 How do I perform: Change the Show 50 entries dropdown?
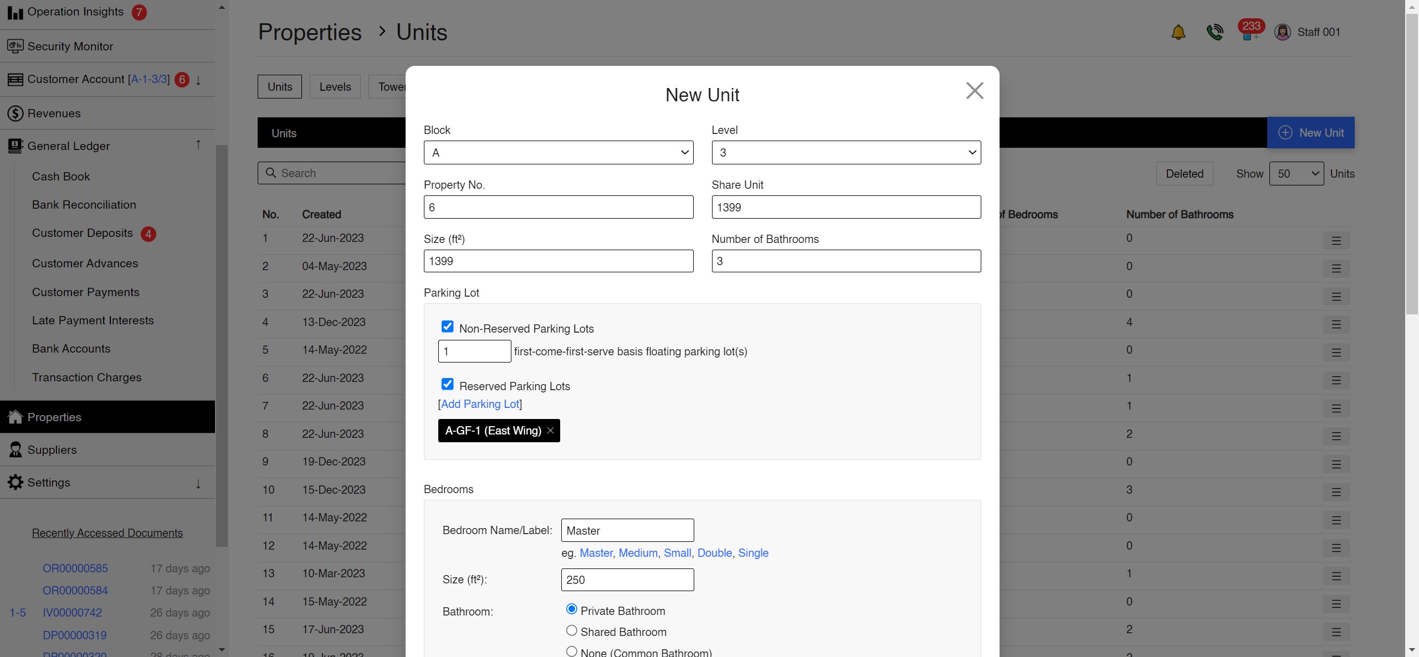[1297, 173]
